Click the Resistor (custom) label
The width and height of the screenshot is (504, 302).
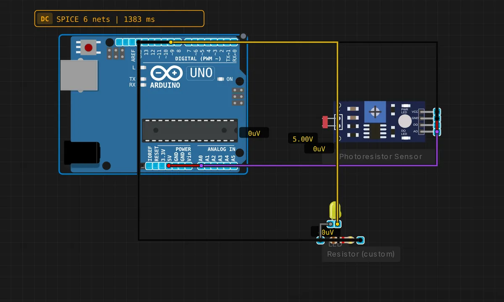coord(361,254)
